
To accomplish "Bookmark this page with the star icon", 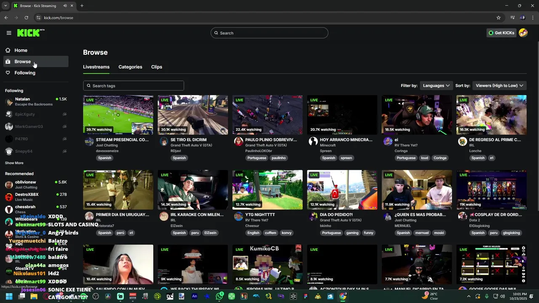I will tap(499, 18).
